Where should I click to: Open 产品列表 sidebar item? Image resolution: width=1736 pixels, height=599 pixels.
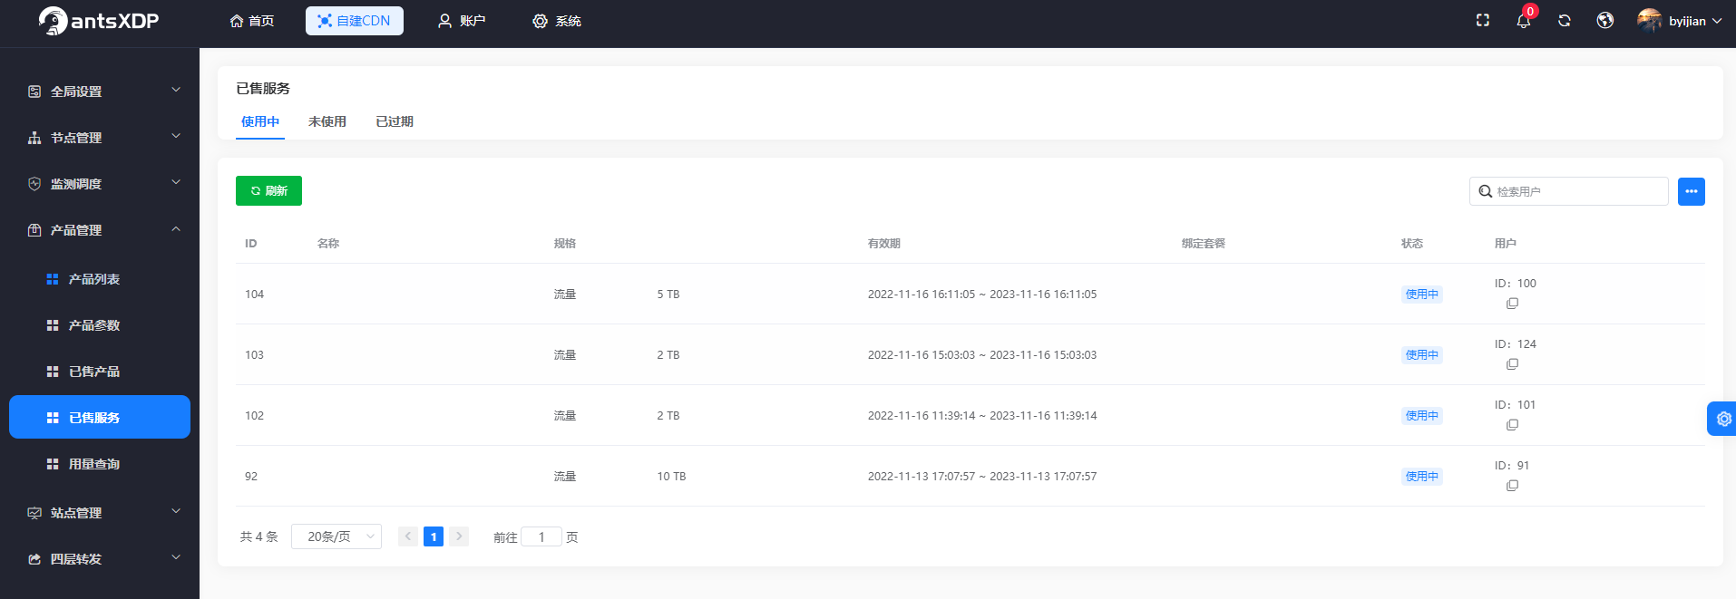pyautogui.click(x=100, y=278)
